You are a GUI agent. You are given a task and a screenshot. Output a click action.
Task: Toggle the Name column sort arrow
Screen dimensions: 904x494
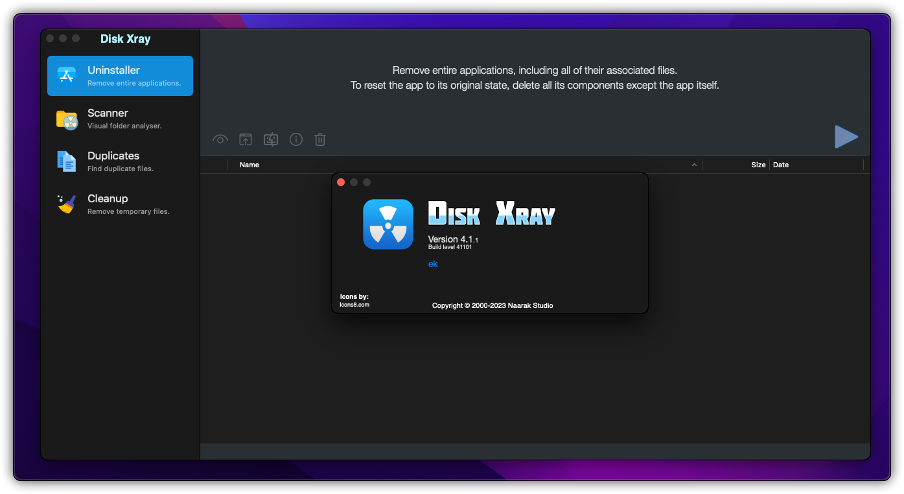pyautogui.click(x=694, y=165)
